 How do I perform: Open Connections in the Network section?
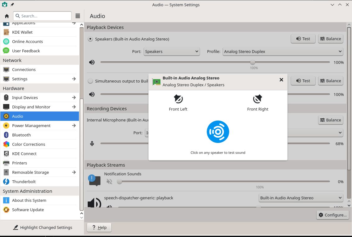click(x=40, y=69)
